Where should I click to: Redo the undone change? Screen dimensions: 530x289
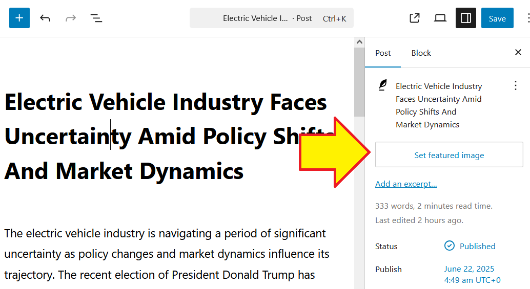[x=71, y=18]
